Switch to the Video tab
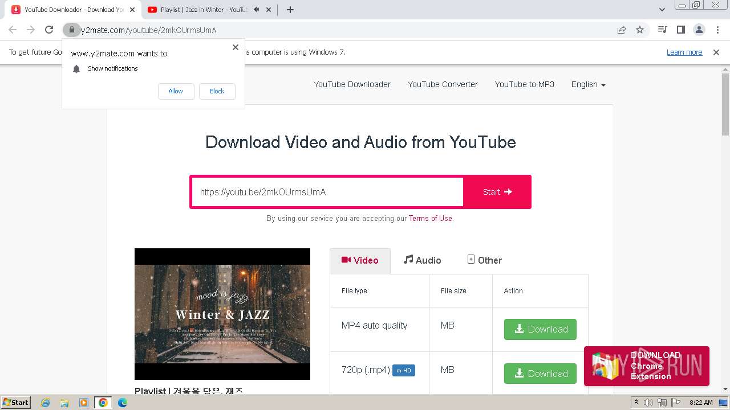Screen dimensions: 730x410 pyautogui.click(x=360, y=260)
